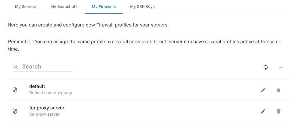Click the shield icon beside default profile
Image resolution: width=294 pixels, height=125 pixels.
click(x=15, y=90)
